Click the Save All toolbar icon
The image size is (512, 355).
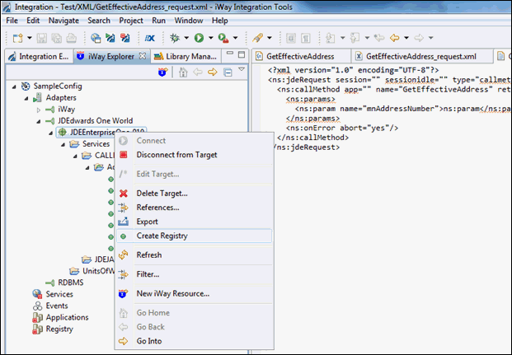click(57, 38)
